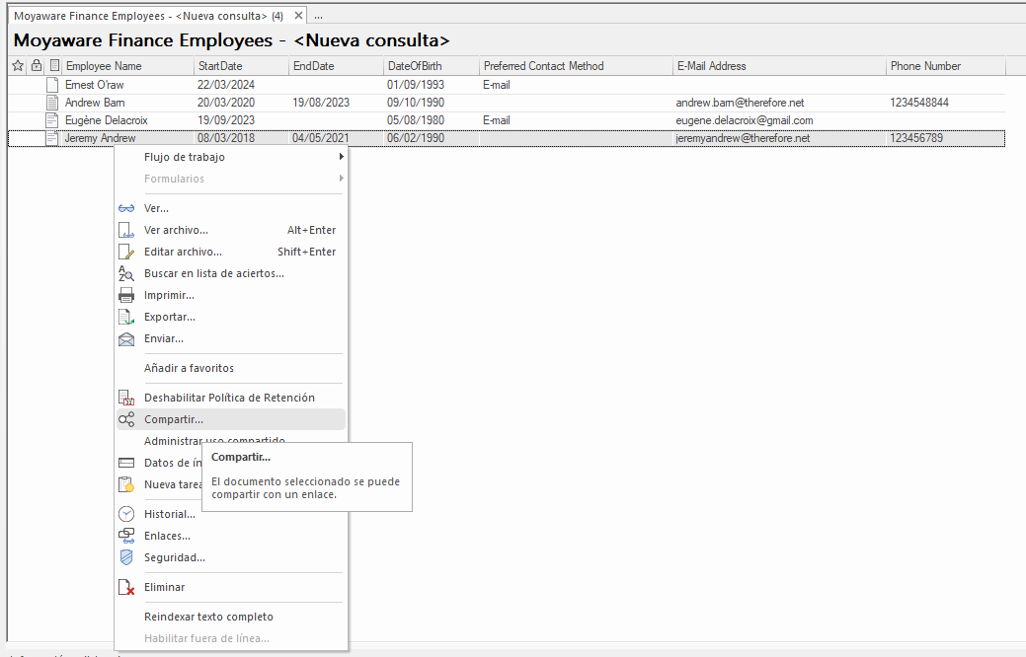Click the Deshabilitar Política de Retención icon
The image size is (1026, 657).
[x=126, y=398]
